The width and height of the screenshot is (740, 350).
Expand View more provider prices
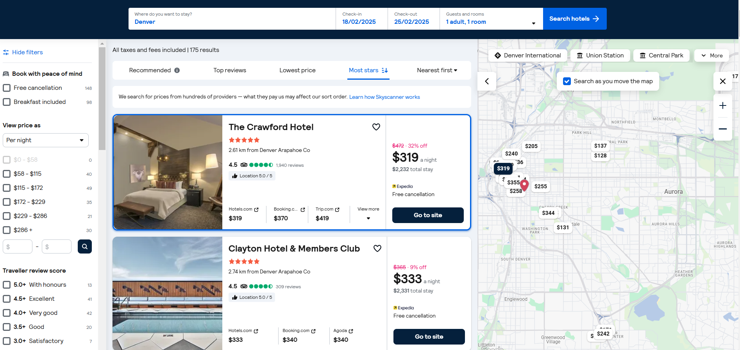point(368,214)
